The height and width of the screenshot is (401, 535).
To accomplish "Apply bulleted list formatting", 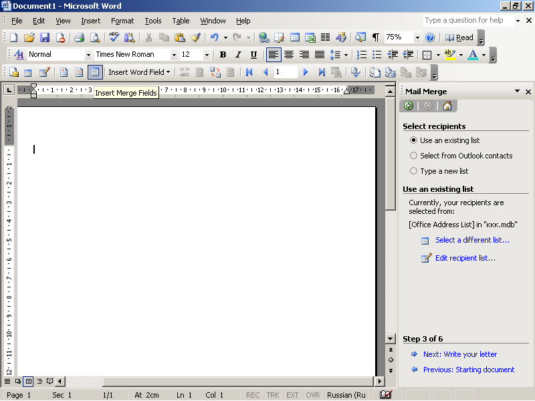I will click(377, 55).
